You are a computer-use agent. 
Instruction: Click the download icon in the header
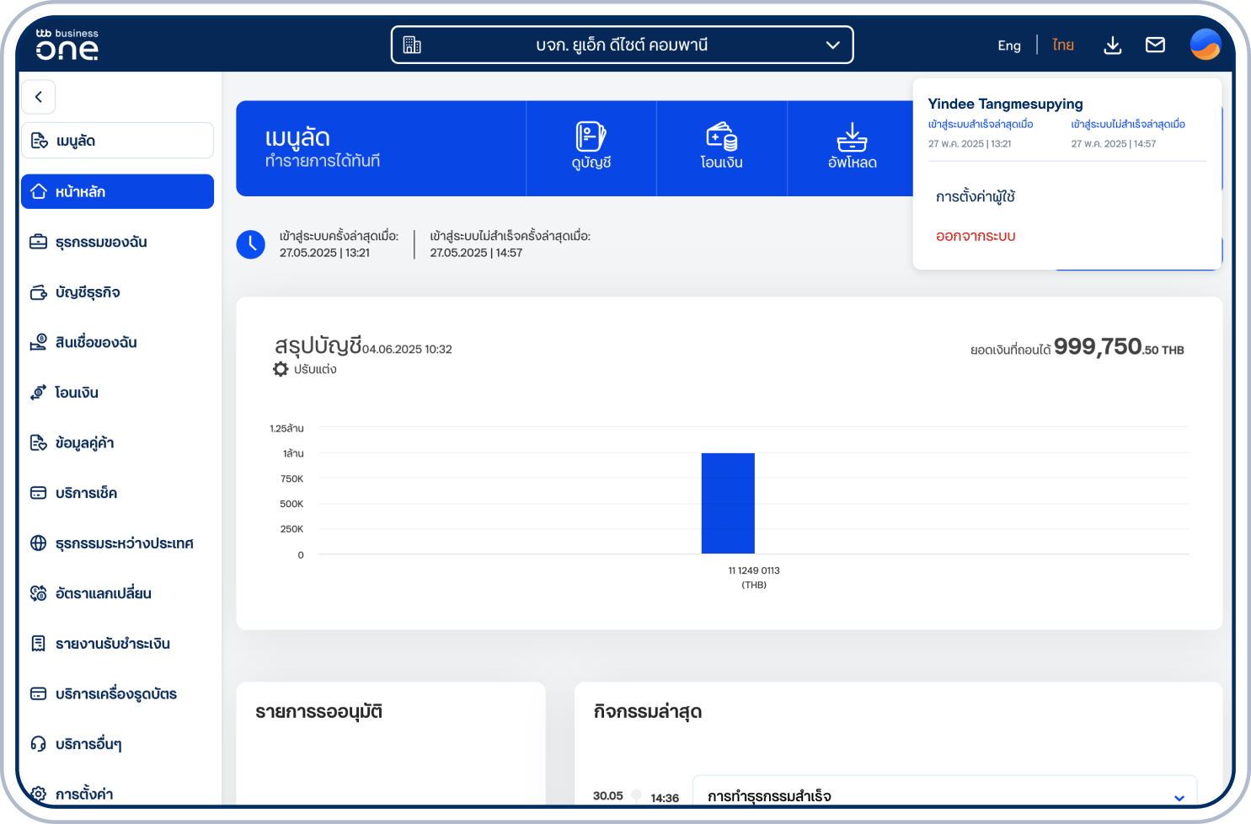(1113, 45)
